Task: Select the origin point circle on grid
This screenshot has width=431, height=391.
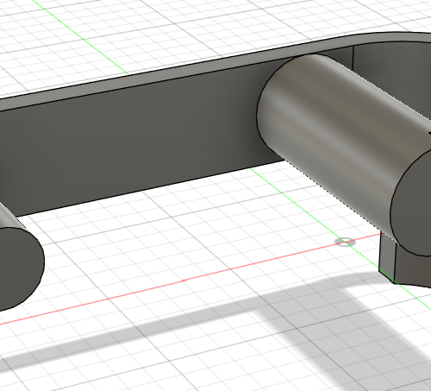Action: [x=345, y=242]
